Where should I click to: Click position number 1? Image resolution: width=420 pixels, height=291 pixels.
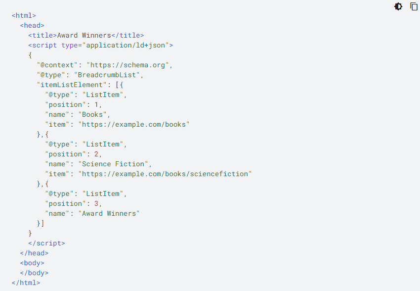96,104
